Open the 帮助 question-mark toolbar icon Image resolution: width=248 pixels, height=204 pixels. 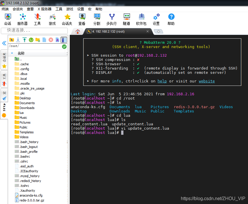[171, 19]
